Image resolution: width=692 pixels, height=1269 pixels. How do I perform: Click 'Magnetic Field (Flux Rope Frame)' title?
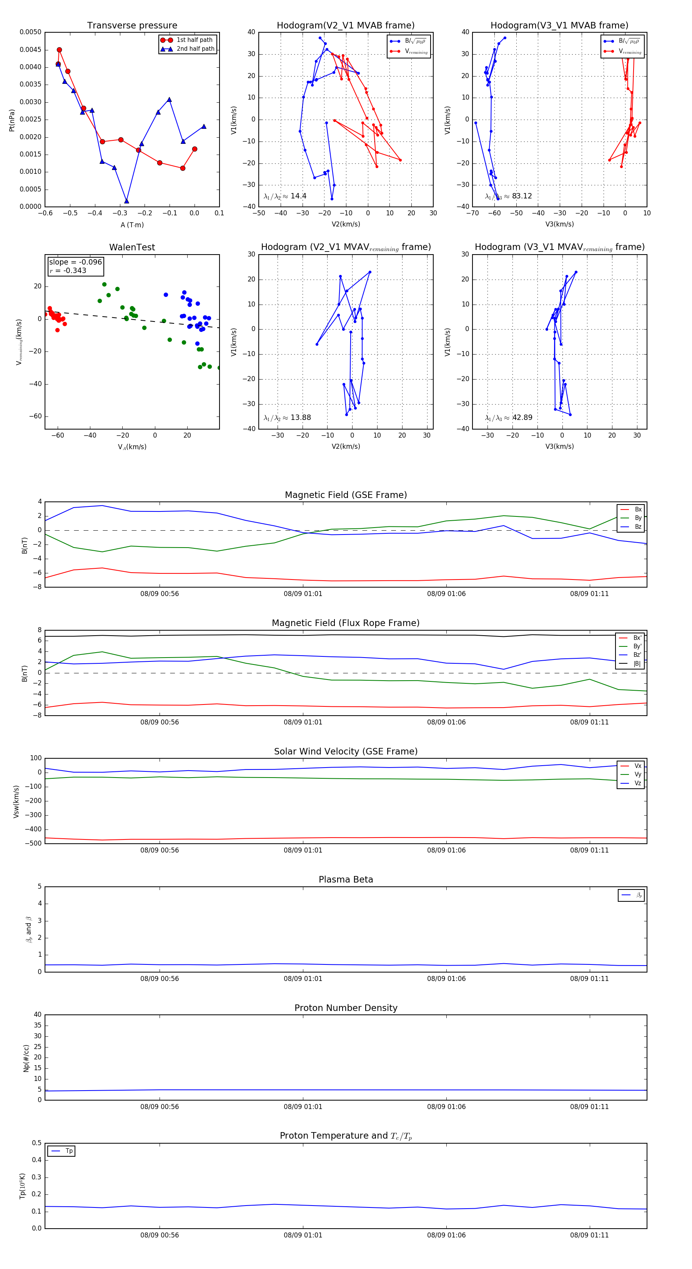346,623
